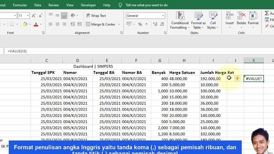Click Merge & Center

[x=101, y=24]
